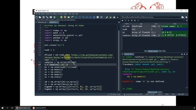Image resolution: width=196 pixels, height=110 pixels.
Task: Click the working directory path field
Action: click(151, 17)
